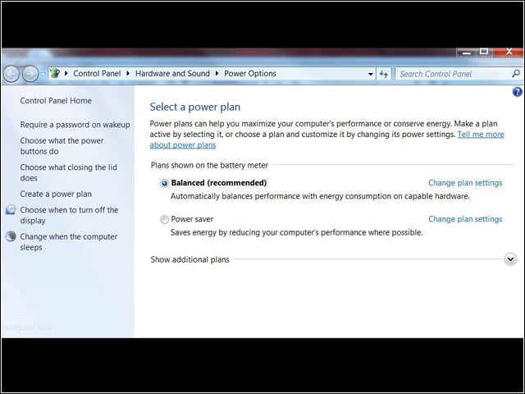Click Create a power plan
Image resolution: width=525 pixels, height=394 pixels.
click(x=56, y=194)
